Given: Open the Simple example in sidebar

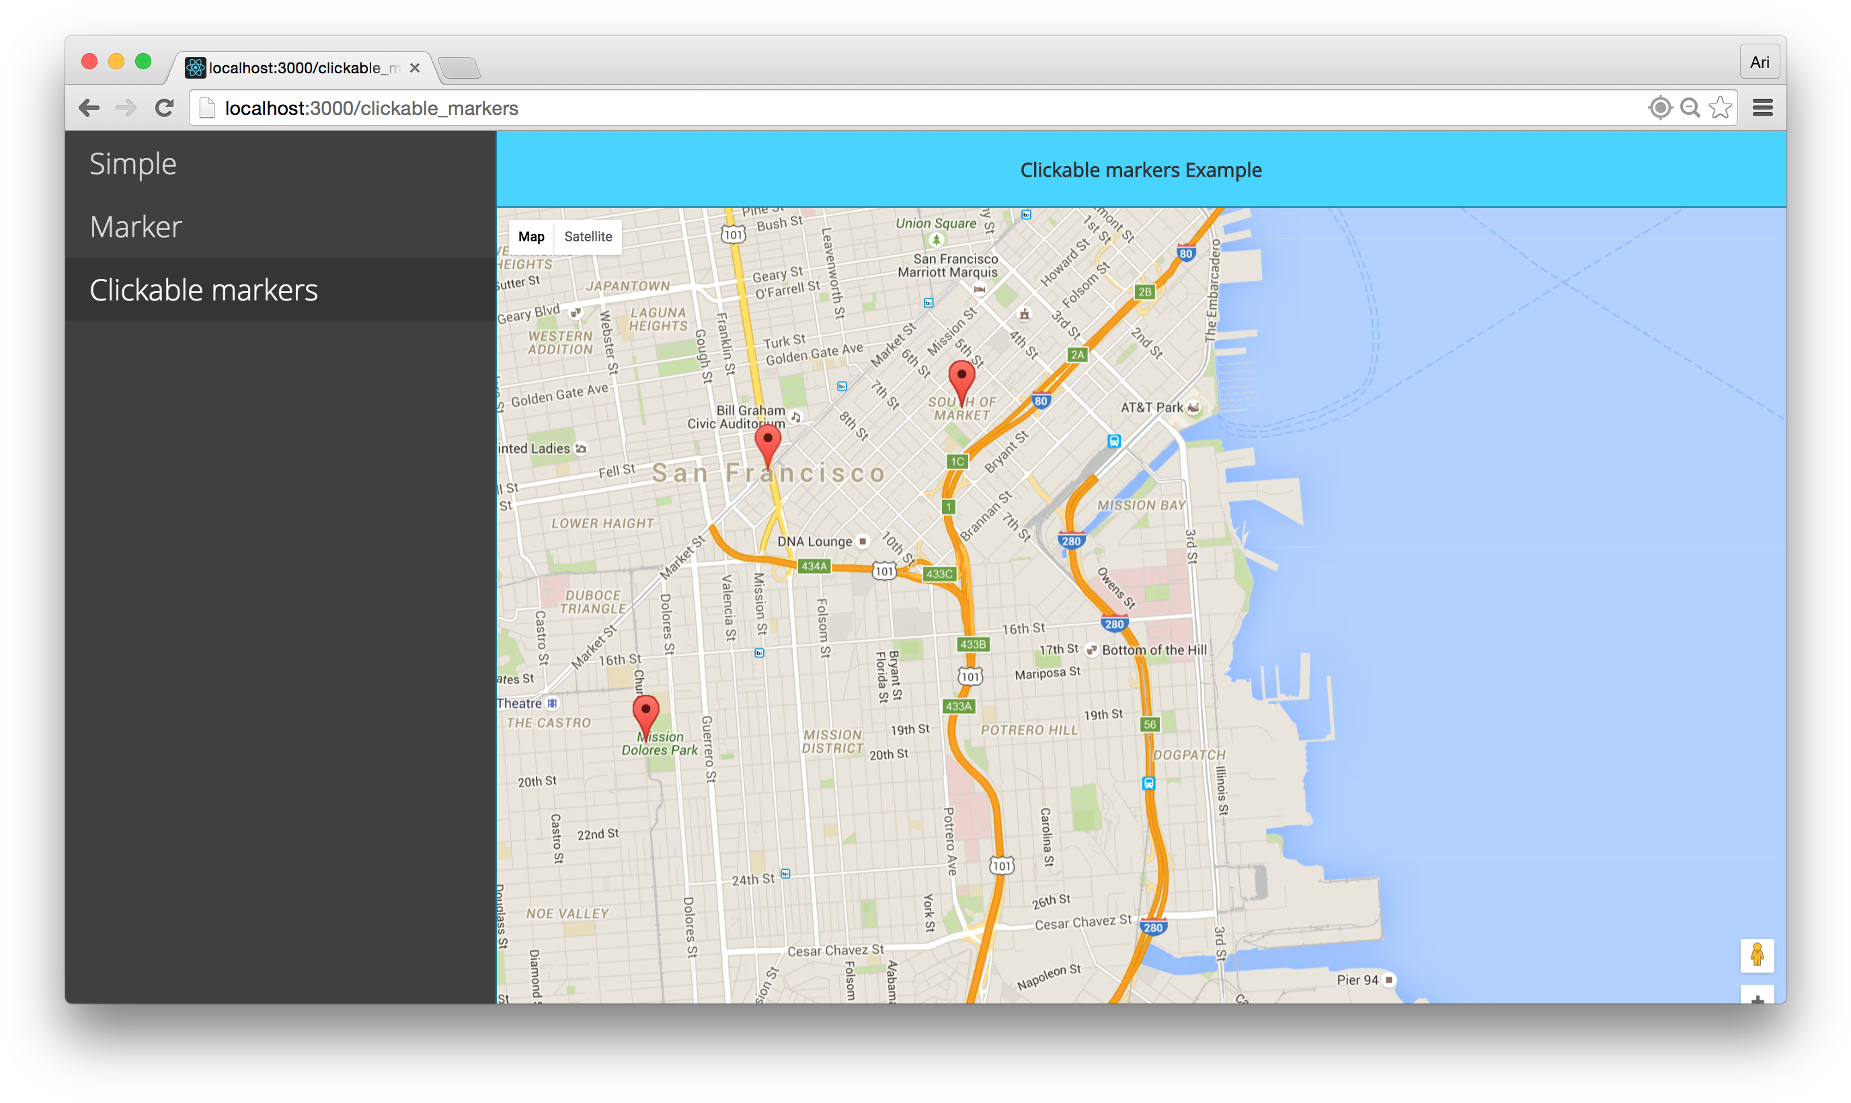Looking at the screenshot, I should click(x=133, y=163).
